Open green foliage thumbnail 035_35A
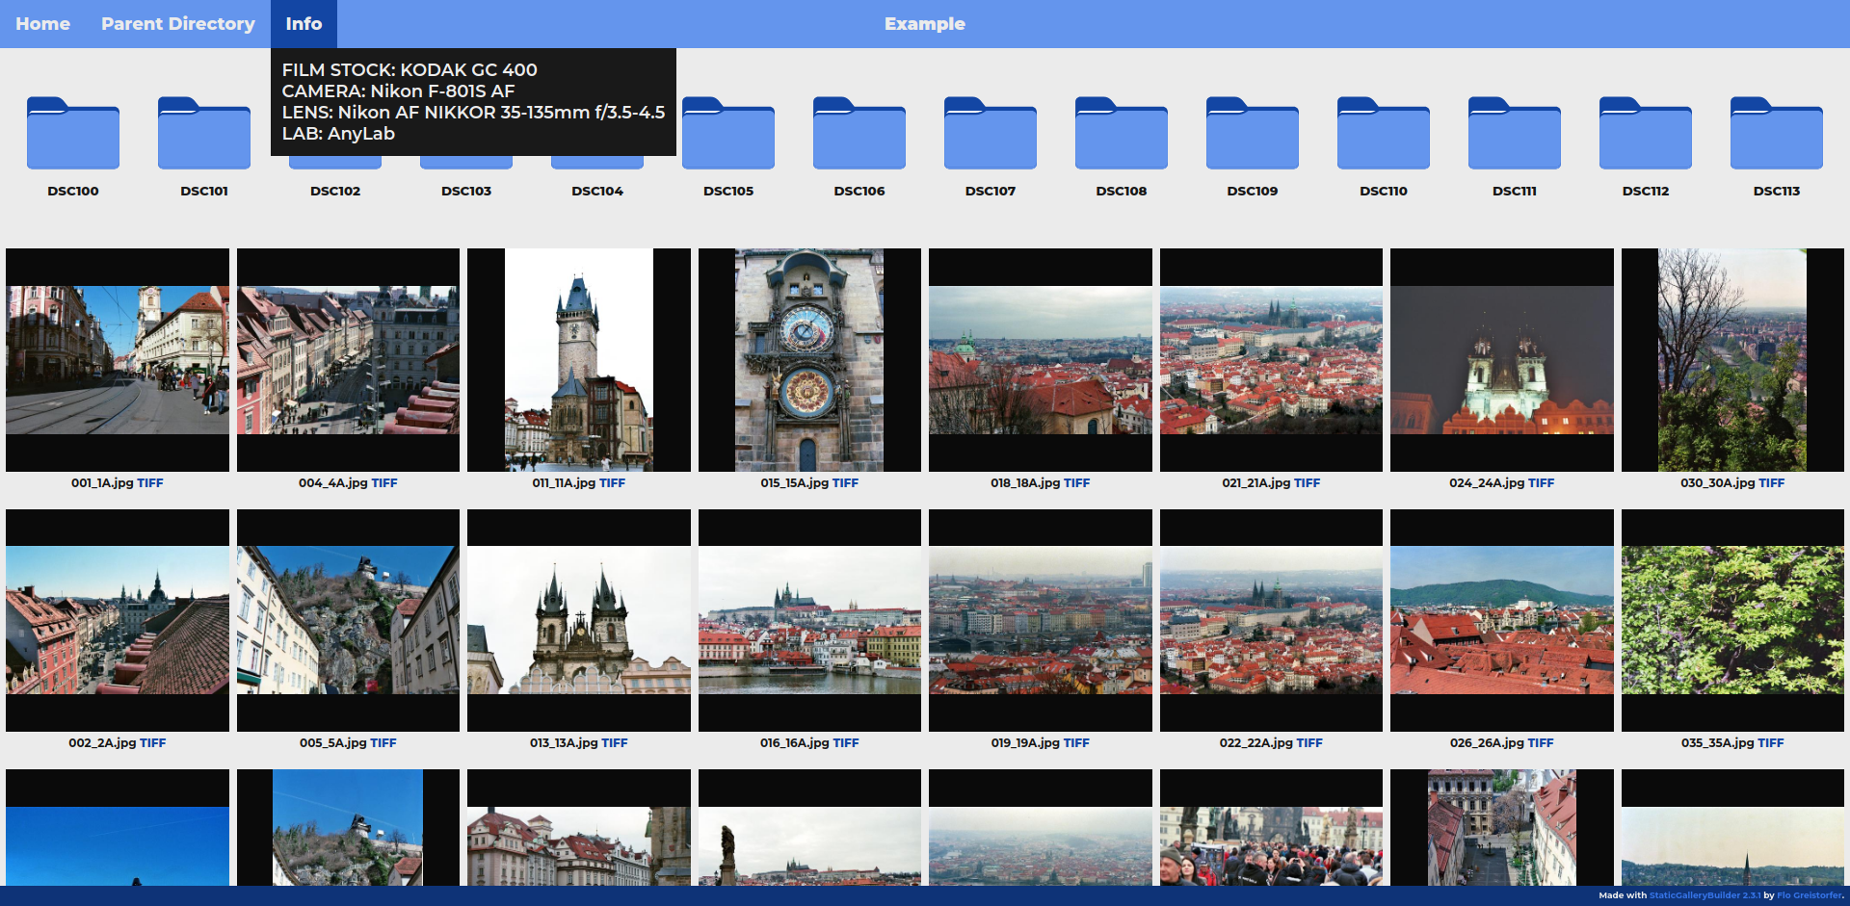This screenshot has height=906, width=1850. click(x=1732, y=620)
